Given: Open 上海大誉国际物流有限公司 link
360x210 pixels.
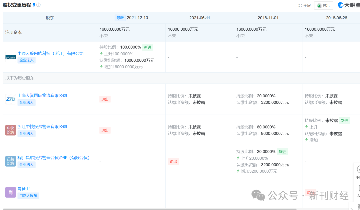Looking at the screenshot, I should 42,95.
